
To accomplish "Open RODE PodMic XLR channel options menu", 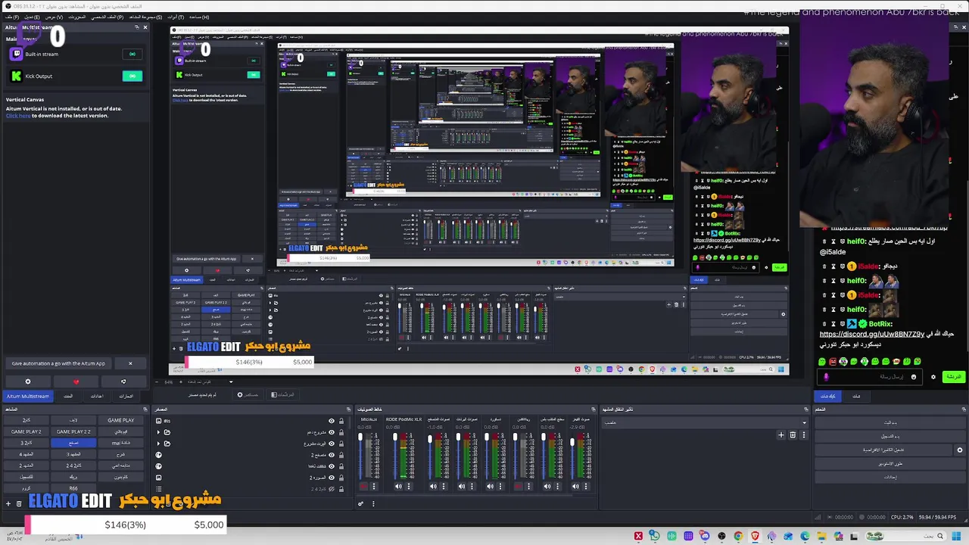I will [x=409, y=487].
